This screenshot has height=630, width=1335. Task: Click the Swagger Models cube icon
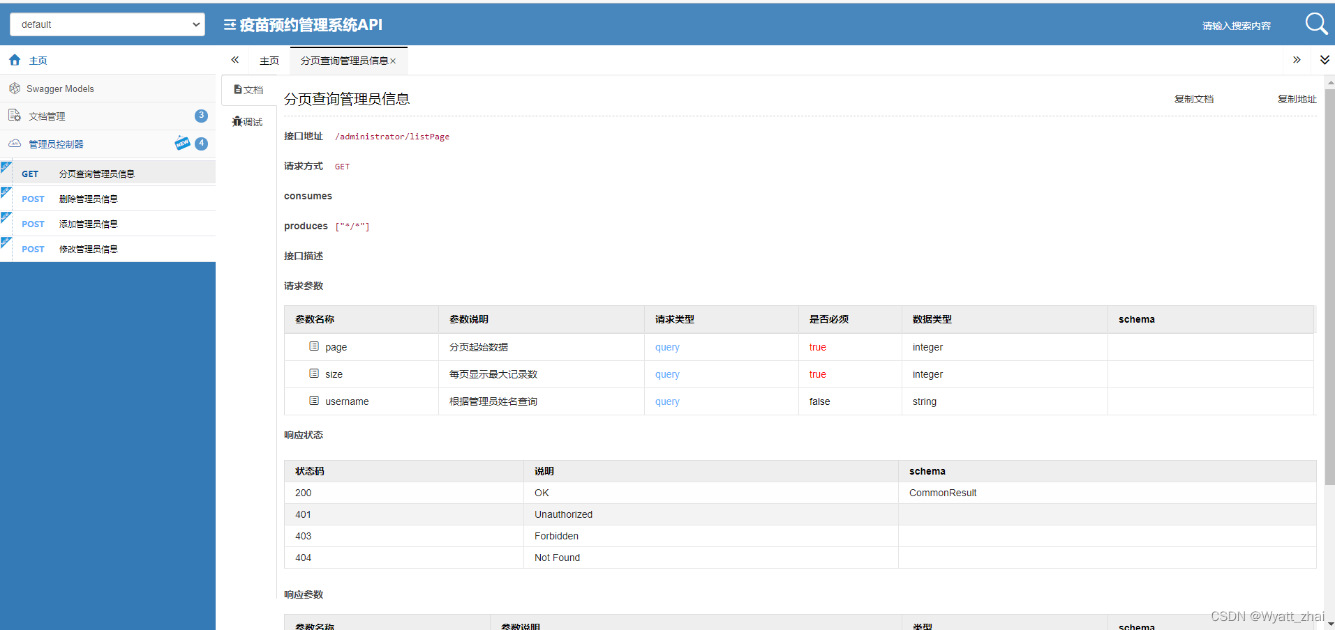[15, 89]
